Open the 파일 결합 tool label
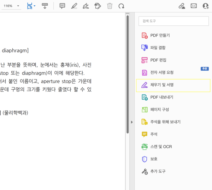This screenshot has height=190, width=212. click(x=158, y=48)
